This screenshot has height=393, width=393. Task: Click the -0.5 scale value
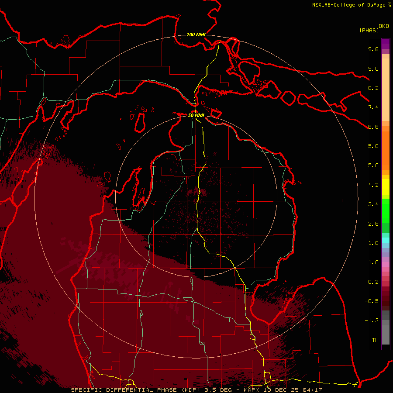(372, 301)
